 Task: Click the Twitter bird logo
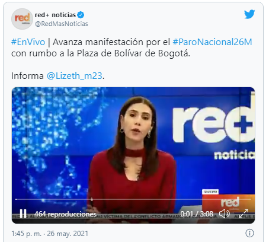pyautogui.click(x=249, y=14)
